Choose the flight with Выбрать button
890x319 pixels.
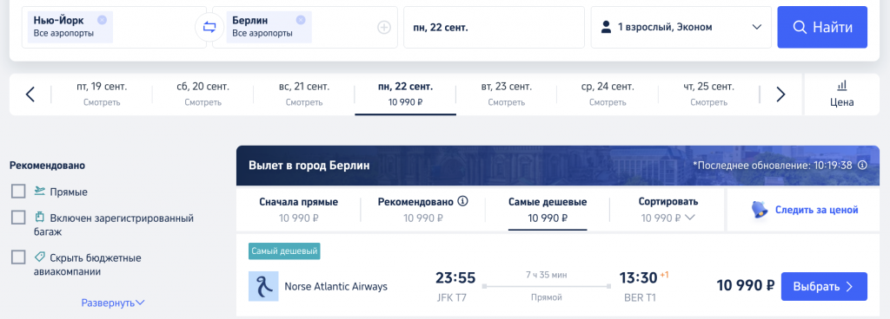824,286
